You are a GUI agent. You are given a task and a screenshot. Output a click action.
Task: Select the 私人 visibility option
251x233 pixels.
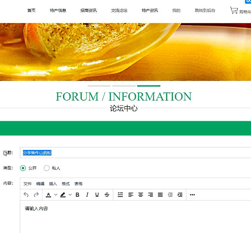(x=46, y=168)
